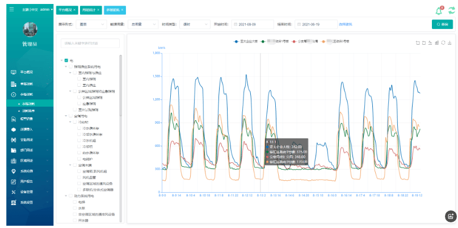Download chart as image via toolbox icon
Screen dimensions: 458x228
tap(449, 43)
